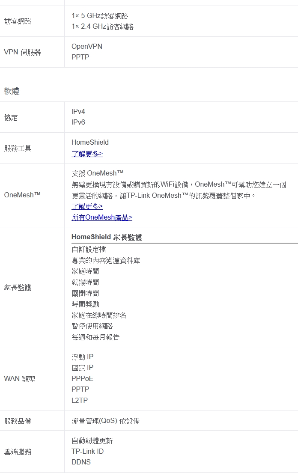Click the 訪客網路 row label

point(18,21)
